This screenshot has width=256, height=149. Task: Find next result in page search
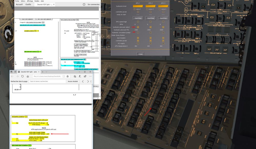pos(88,81)
